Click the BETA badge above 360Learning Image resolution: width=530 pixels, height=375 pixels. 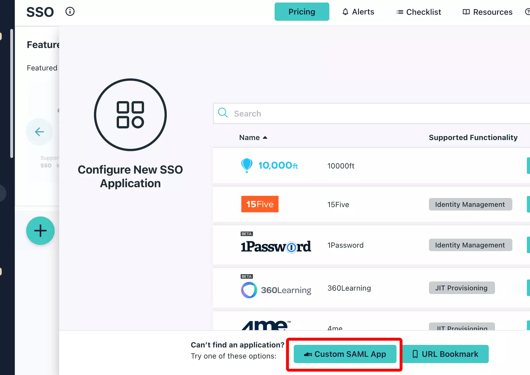coord(247,276)
